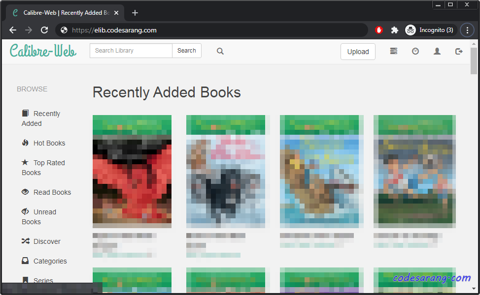Open the user profile icon
The width and height of the screenshot is (480, 295).
pyautogui.click(x=437, y=51)
